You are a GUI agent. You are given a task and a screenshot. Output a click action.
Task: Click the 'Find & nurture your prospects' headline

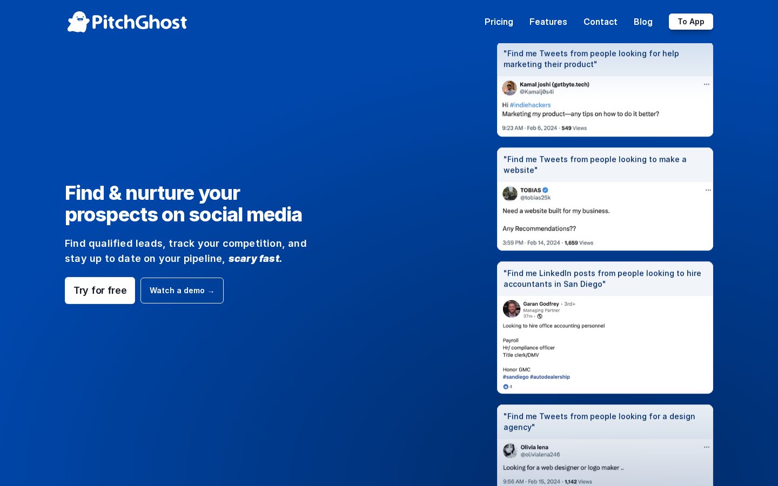(x=183, y=204)
